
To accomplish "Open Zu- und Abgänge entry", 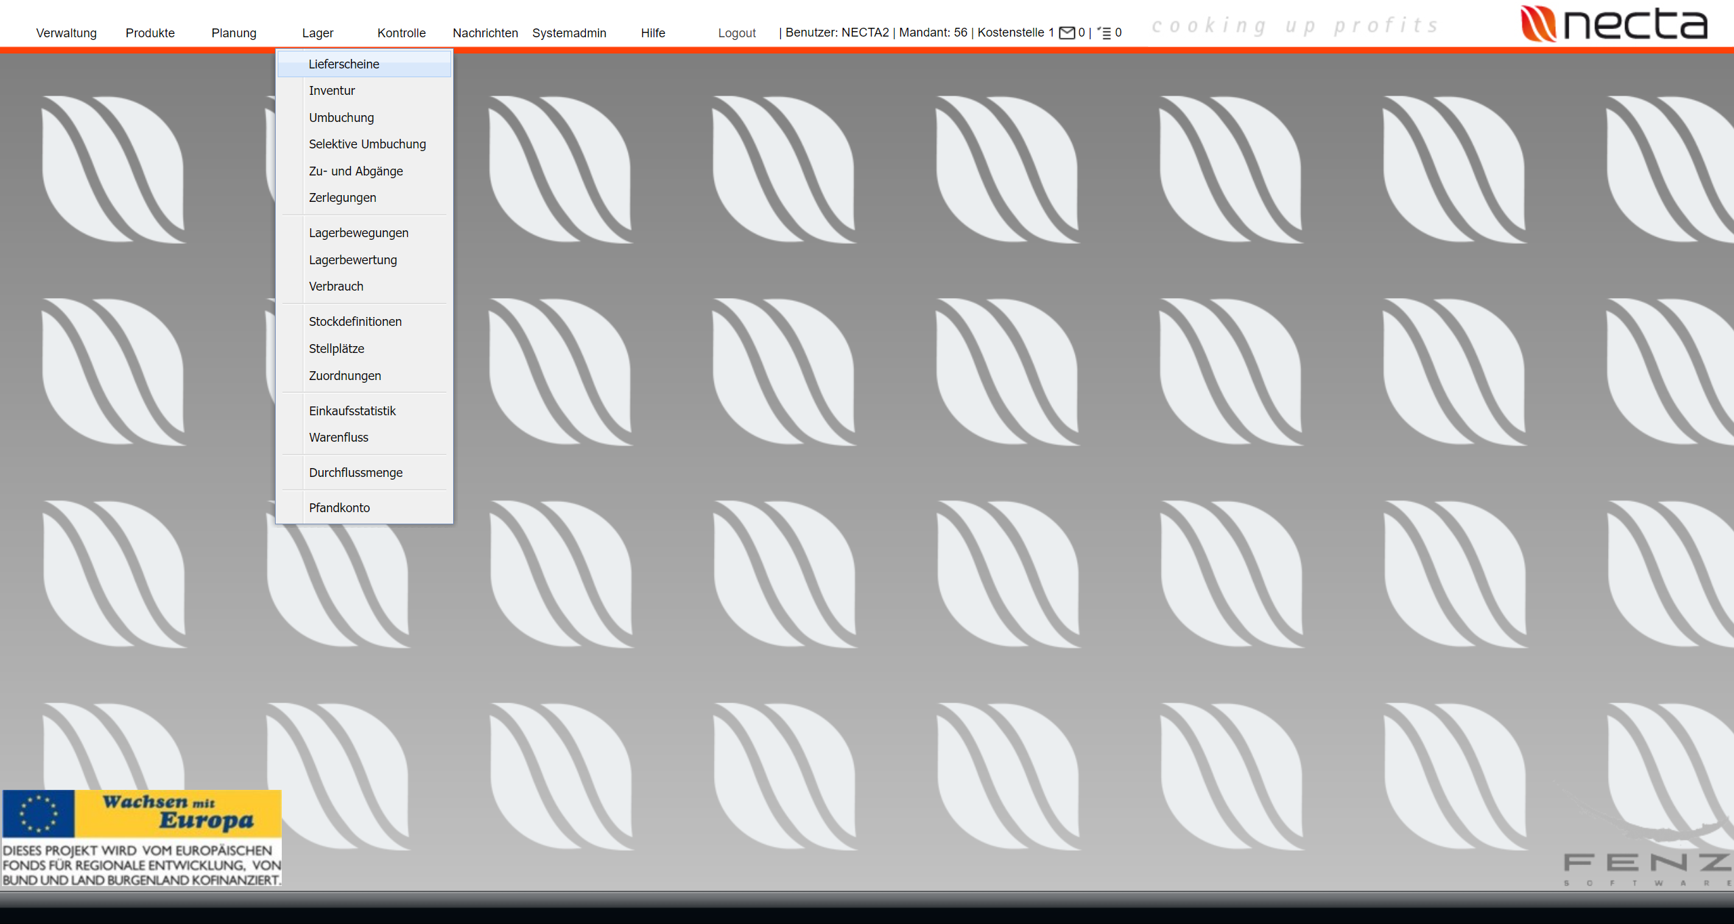I will (356, 171).
